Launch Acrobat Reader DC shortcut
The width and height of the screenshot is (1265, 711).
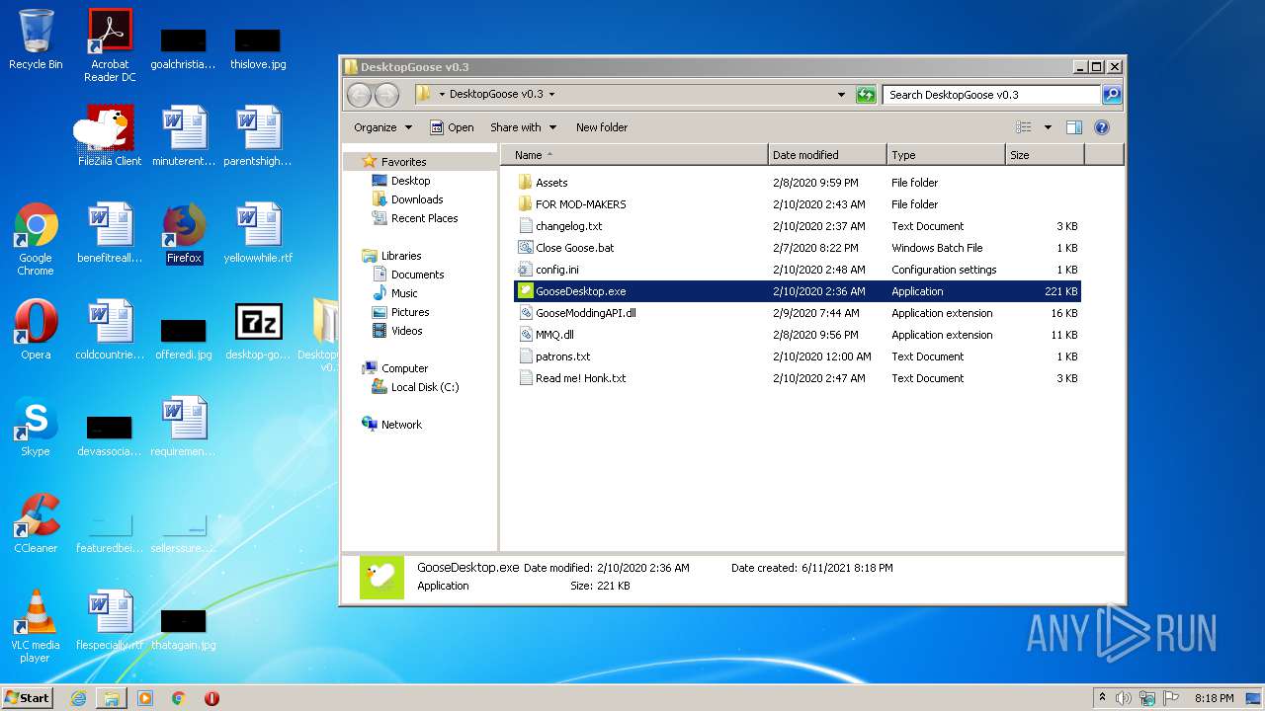tap(110, 44)
